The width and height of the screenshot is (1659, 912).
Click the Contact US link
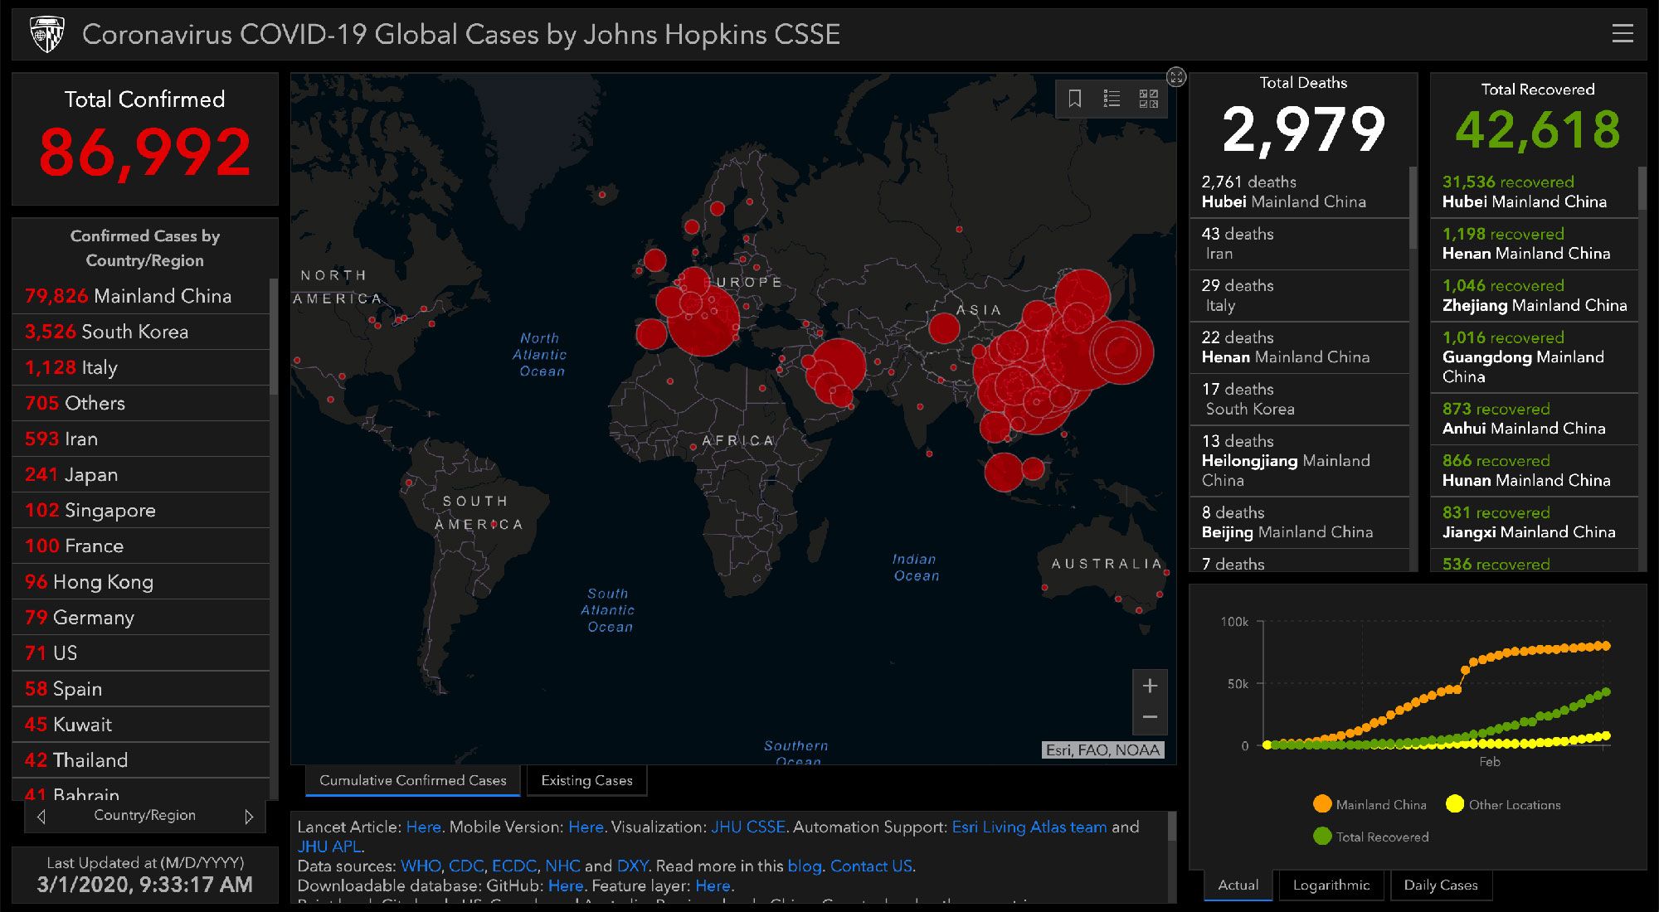871,866
